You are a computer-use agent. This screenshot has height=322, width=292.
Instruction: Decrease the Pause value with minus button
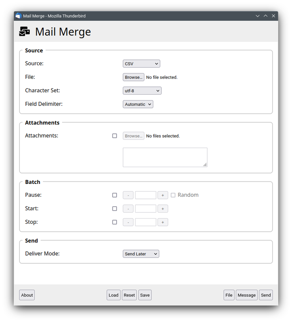(x=128, y=195)
